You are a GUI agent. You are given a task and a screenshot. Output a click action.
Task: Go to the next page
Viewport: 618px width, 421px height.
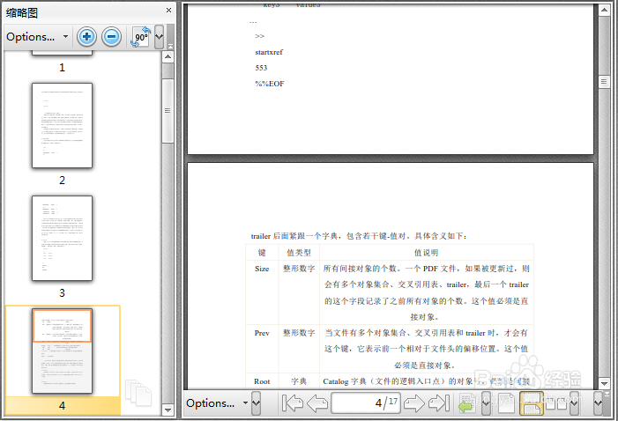tap(414, 403)
